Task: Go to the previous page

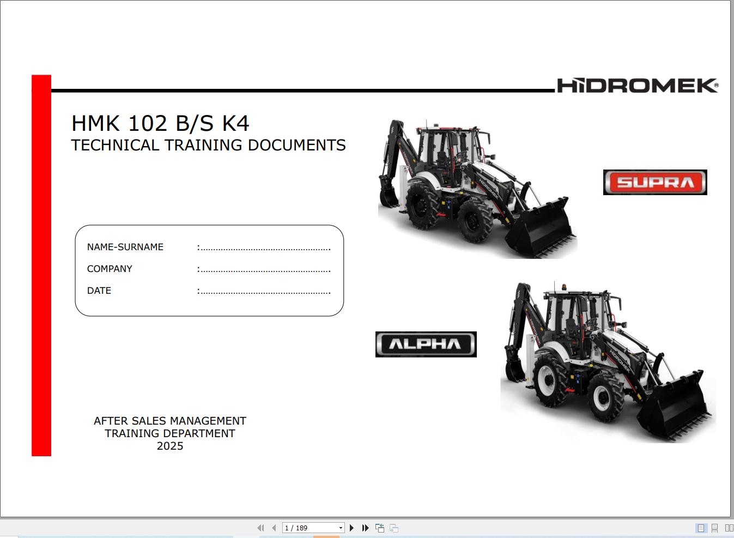Action: pos(274,528)
